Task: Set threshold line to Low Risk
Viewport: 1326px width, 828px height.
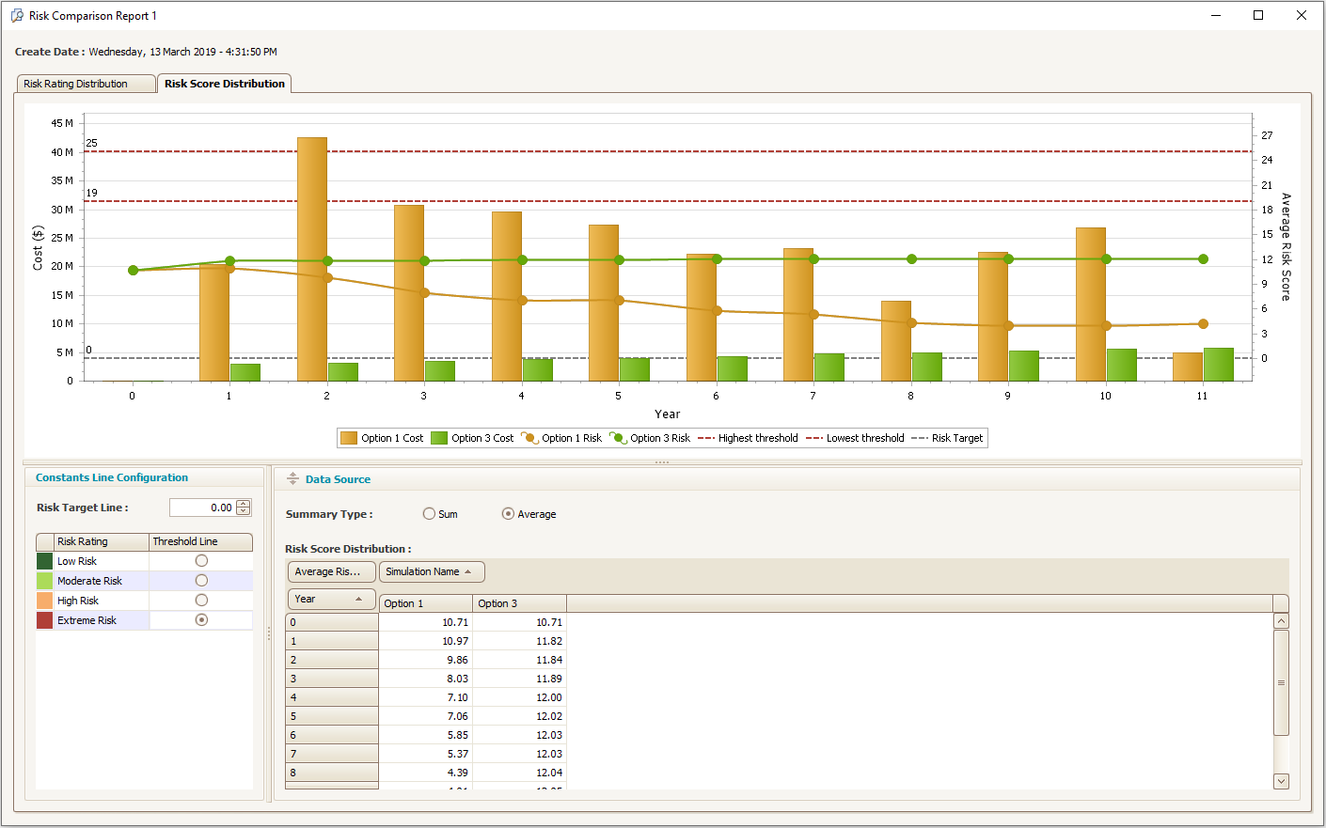Action: coord(201,561)
